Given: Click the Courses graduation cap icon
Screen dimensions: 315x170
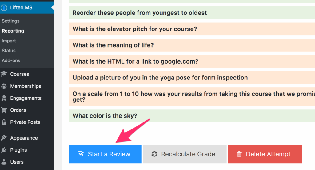Looking at the screenshot, I should (4, 74).
